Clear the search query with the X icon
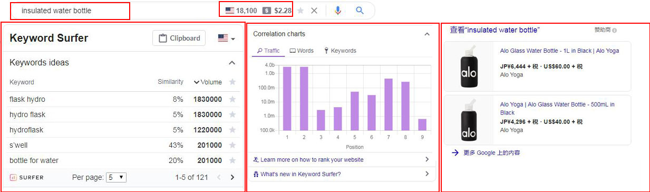Viewport: 650px width, 192px height. (314, 11)
